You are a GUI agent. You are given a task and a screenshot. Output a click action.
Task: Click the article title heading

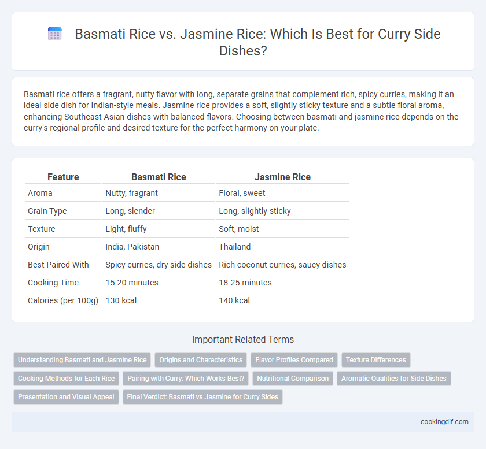tap(257, 42)
